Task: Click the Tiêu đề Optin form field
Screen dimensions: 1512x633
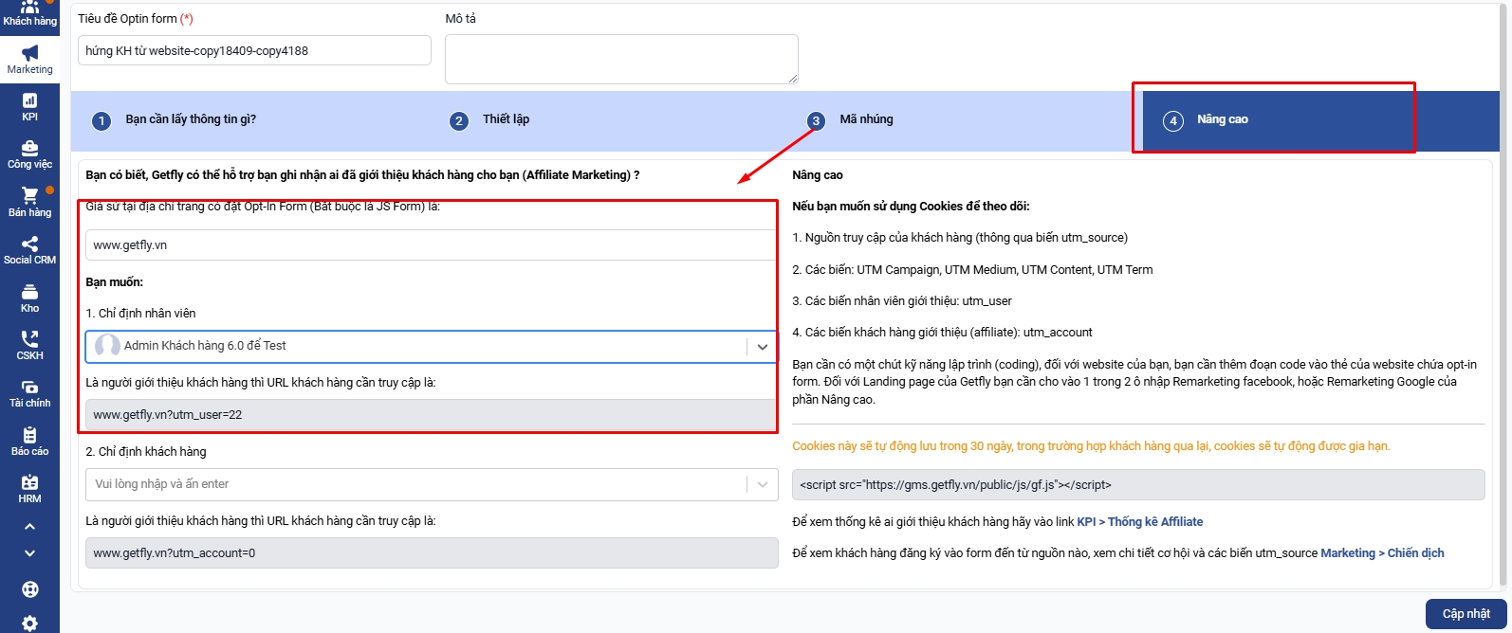Action: point(254,51)
